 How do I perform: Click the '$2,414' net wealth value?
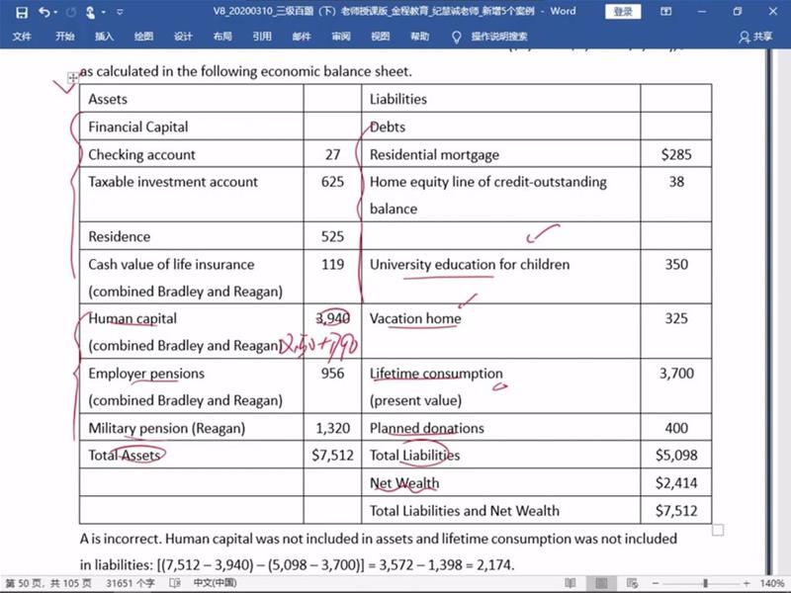coord(676,482)
